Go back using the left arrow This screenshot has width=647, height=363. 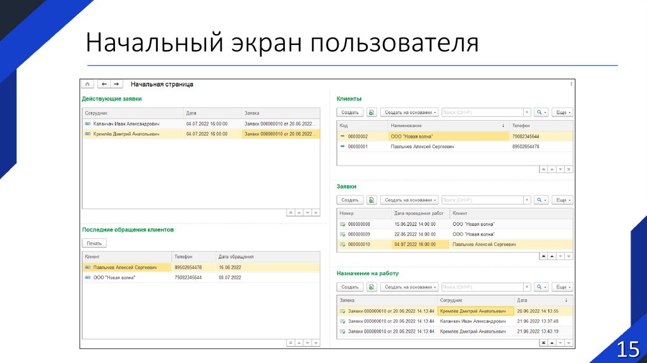[x=104, y=84]
